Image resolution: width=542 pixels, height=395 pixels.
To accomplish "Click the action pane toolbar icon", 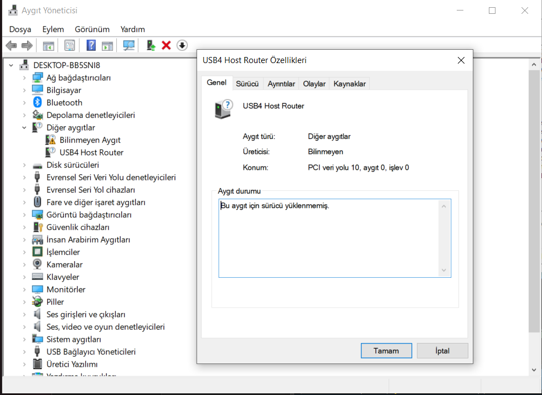I will pos(107,45).
